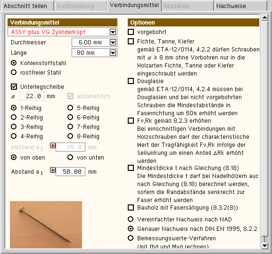Select 3-Reihig option
Viewport: 272px width, 254px height.
pyautogui.click(x=14, y=127)
